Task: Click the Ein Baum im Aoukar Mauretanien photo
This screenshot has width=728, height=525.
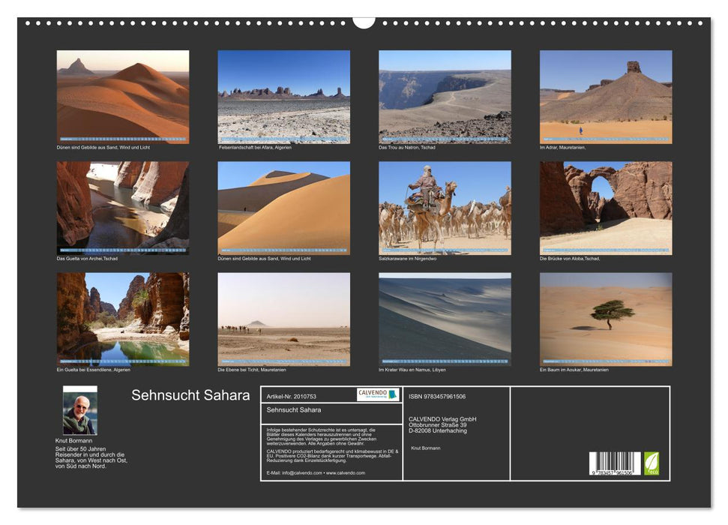Action: pyautogui.click(x=604, y=320)
